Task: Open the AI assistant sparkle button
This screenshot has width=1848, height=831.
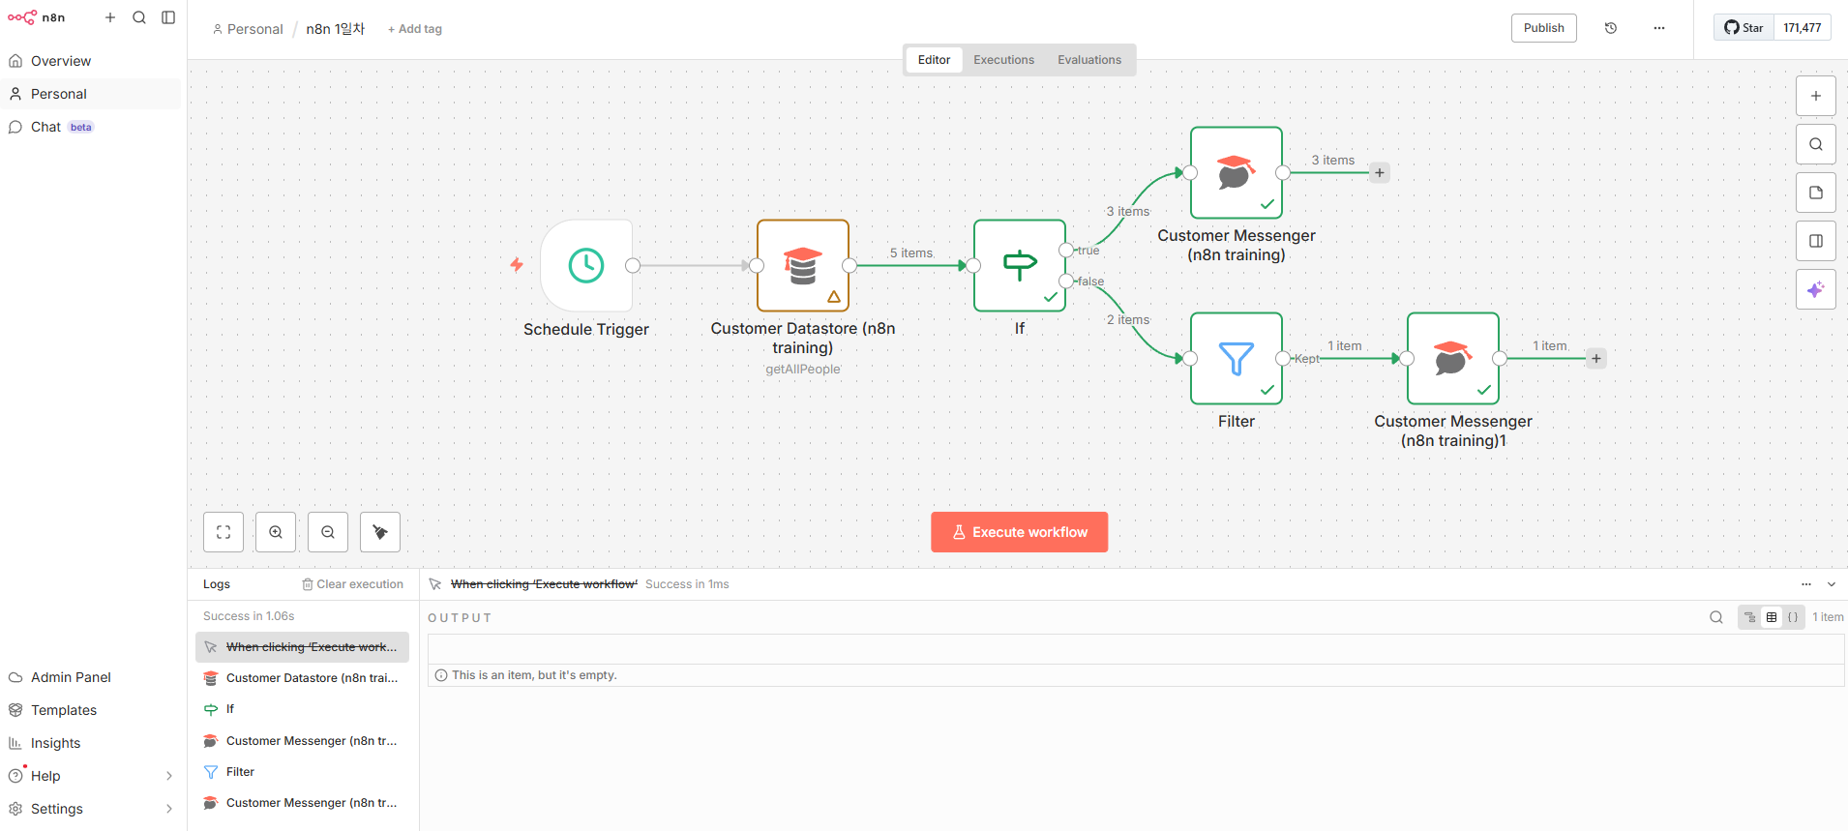Action: pyautogui.click(x=1816, y=289)
